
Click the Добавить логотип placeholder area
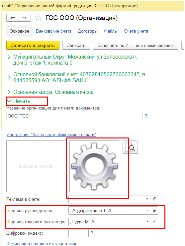pyautogui.click(x=36, y=166)
